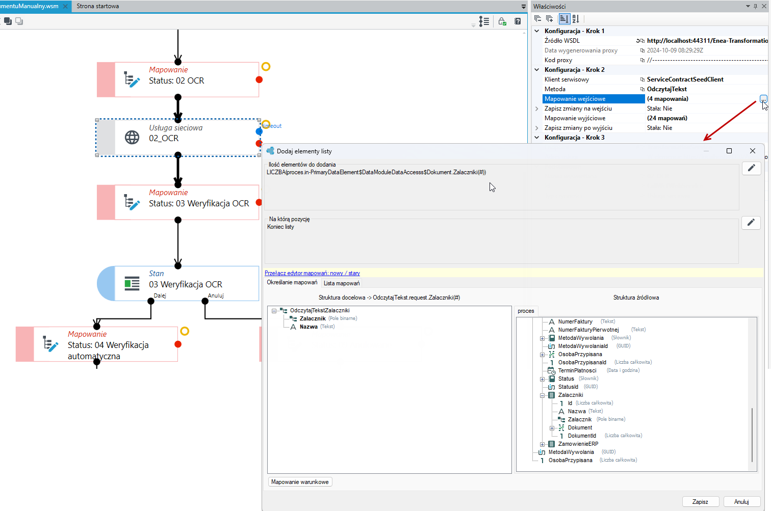Click the outline list icon in canvas toolbar
The image size is (771, 511).
(484, 21)
